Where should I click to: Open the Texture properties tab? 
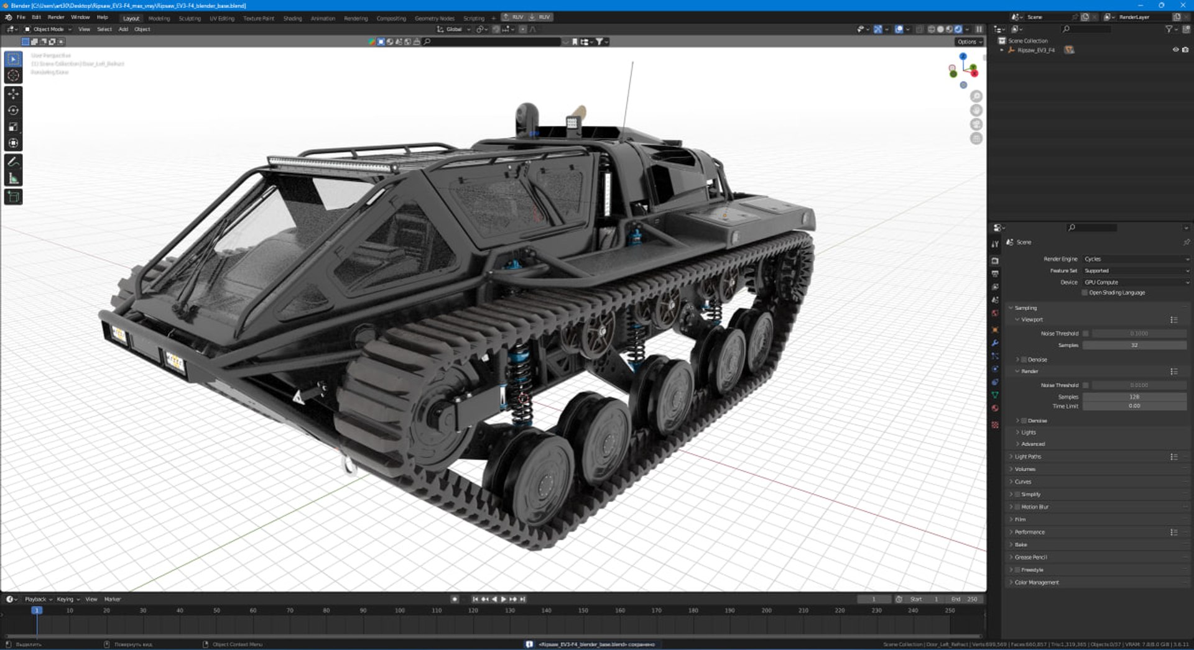[995, 425]
